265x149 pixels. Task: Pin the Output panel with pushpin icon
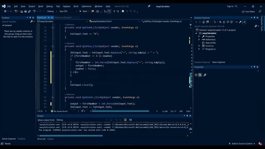[x=187, y=116]
